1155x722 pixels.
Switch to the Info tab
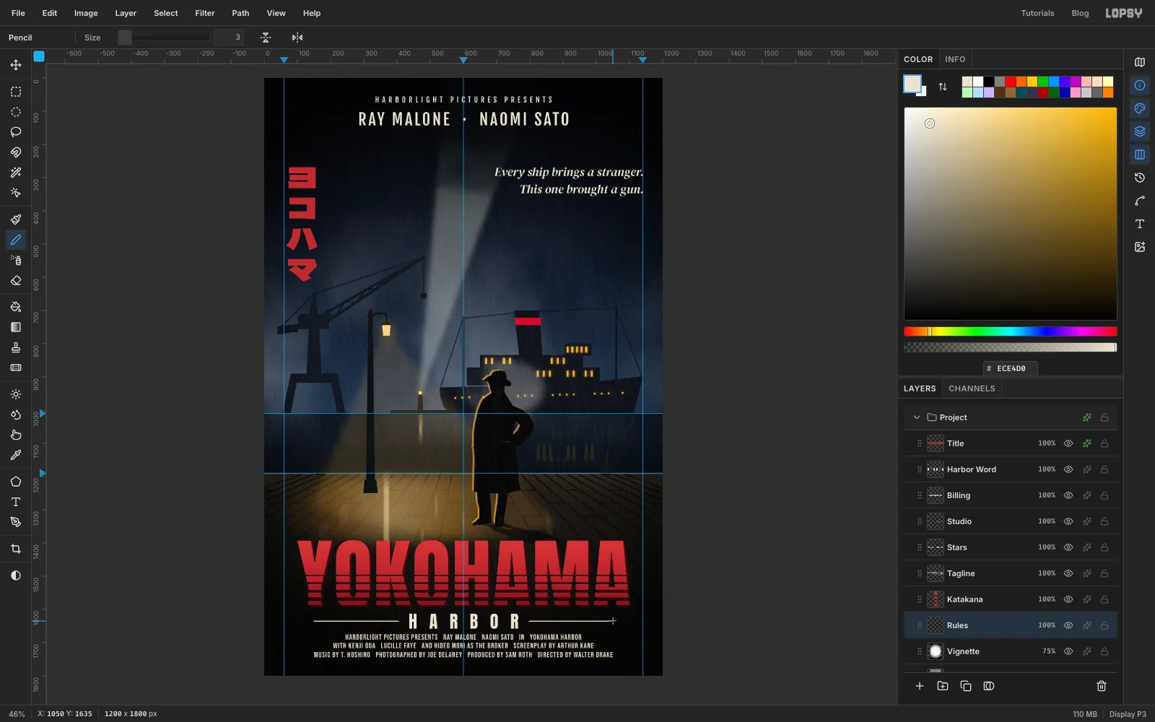(955, 59)
